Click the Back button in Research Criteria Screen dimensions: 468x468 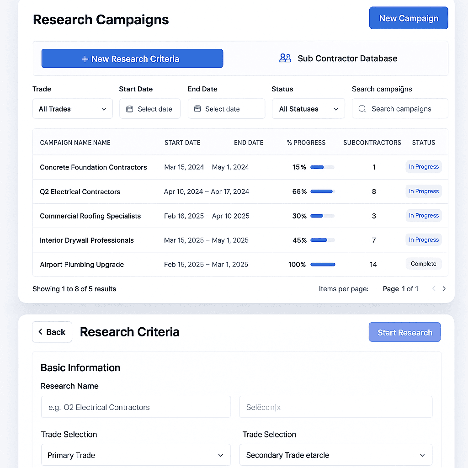click(52, 332)
